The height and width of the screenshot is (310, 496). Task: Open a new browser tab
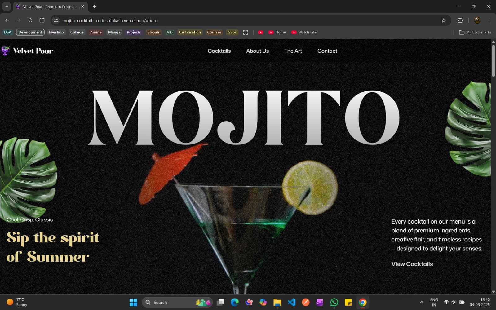pyautogui.click(x=95, y=7)
